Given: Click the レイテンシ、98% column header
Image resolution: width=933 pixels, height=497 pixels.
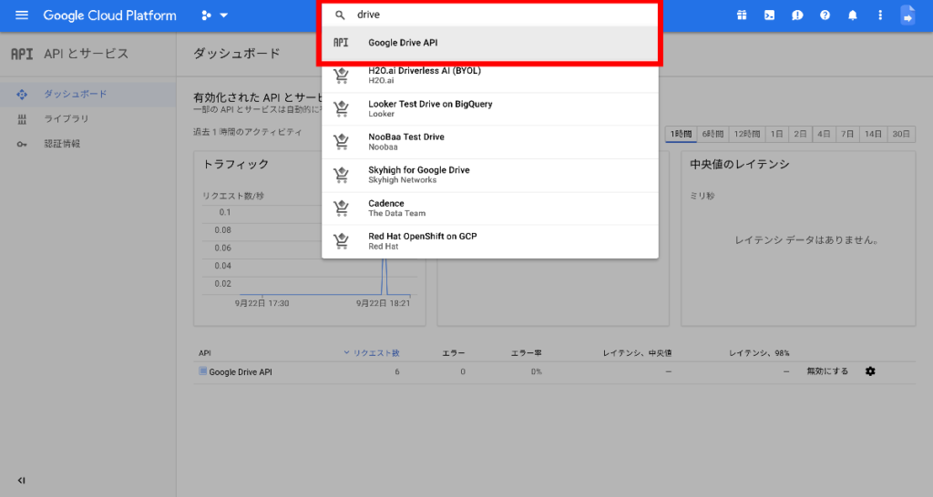Looking at the screenshot, I should point(759,353).
